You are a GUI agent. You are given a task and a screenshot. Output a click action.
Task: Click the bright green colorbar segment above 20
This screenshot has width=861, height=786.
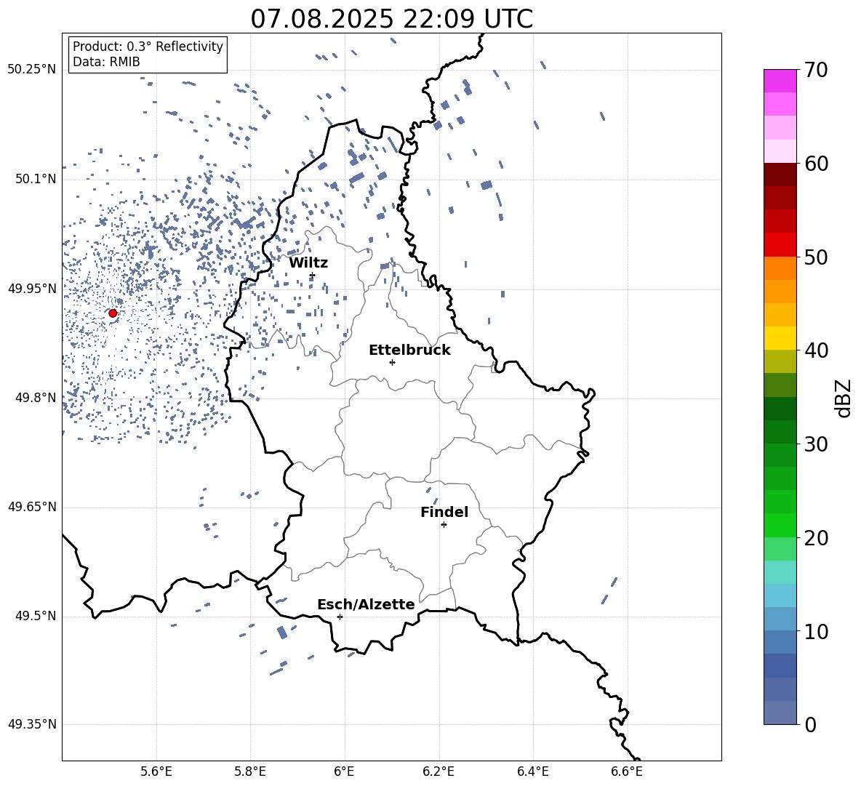point(780,525)
